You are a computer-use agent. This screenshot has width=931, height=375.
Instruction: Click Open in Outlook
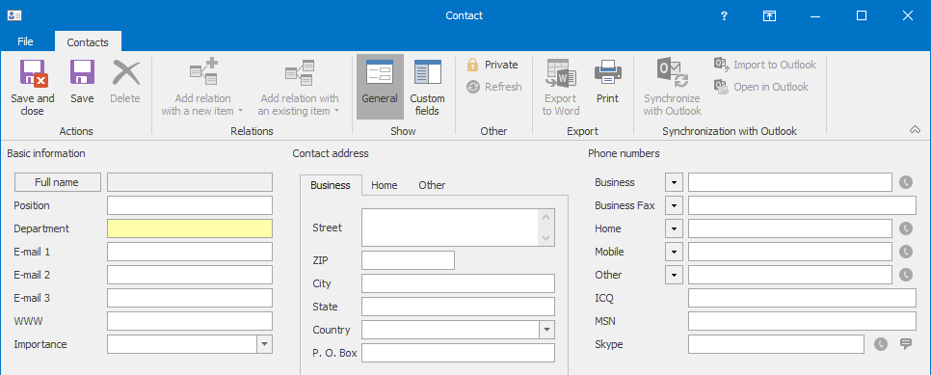761,87
